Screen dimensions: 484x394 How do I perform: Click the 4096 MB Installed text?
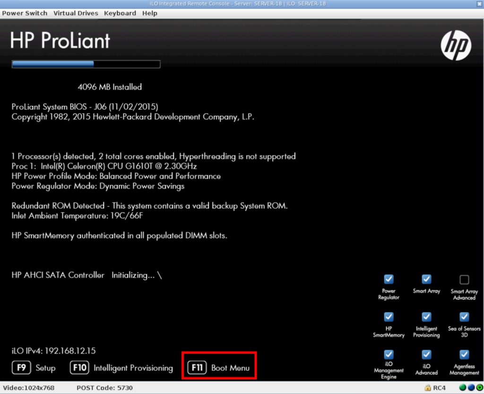click(110, 87)
